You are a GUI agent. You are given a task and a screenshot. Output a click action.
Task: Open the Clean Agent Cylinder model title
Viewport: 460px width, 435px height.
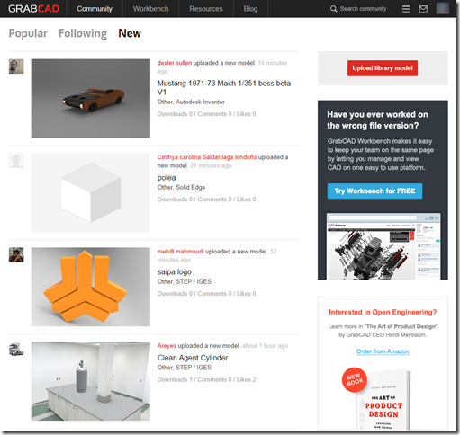(193, 358)
